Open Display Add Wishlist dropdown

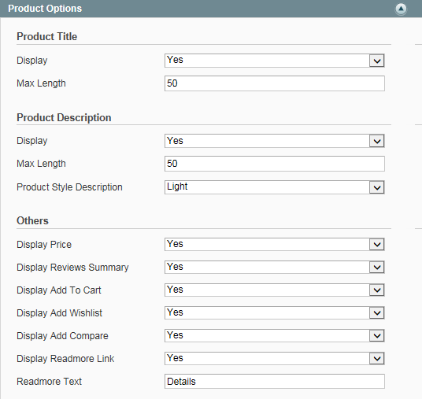click(275, 313)
